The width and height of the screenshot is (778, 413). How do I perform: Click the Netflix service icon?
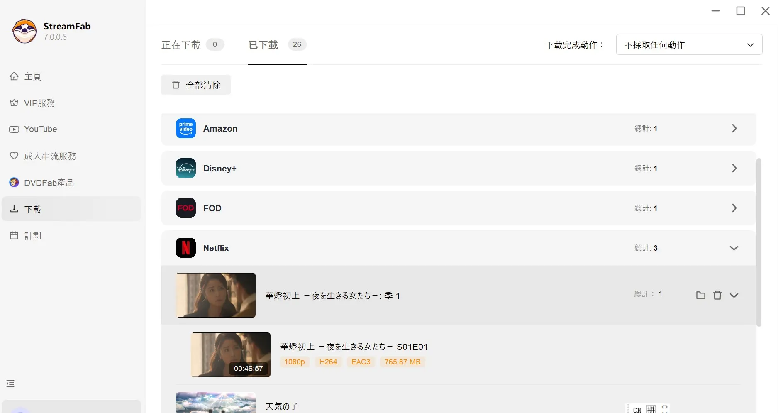(x=186, y=248)
